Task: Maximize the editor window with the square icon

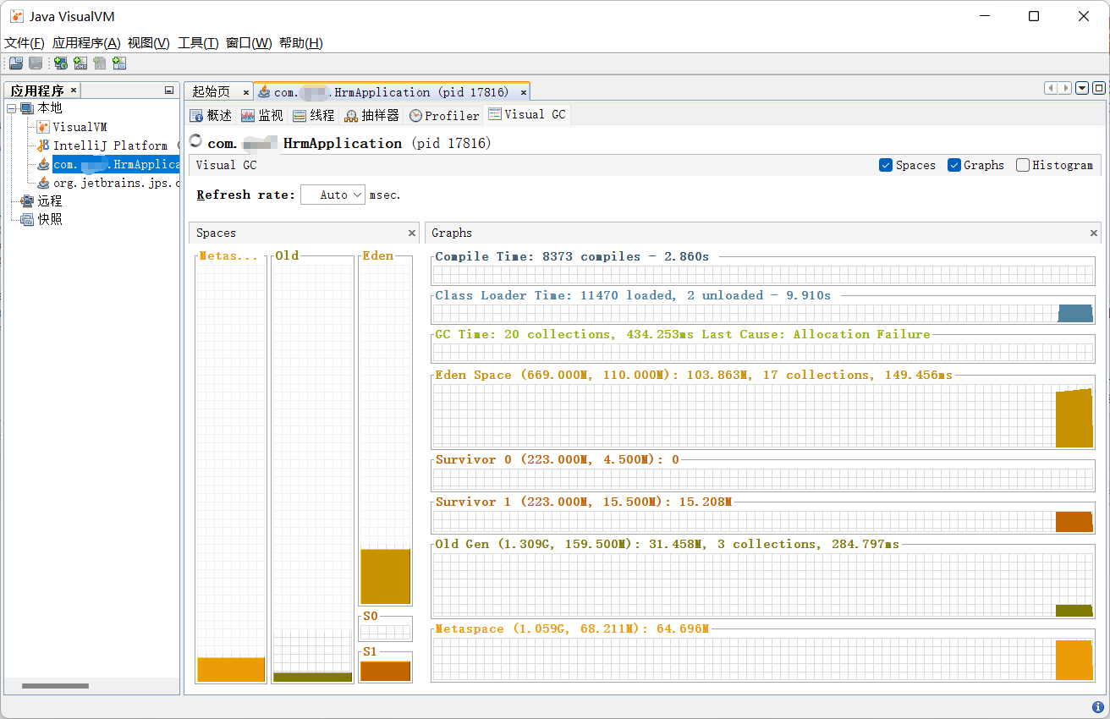Action: (1098, 88)
